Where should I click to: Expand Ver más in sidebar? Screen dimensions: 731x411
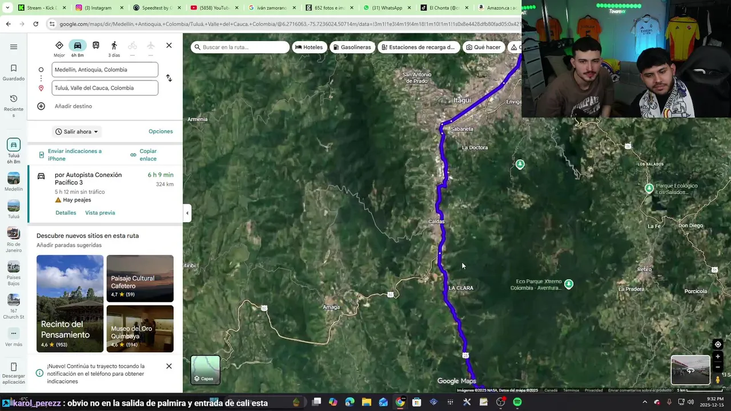tap(14, 337)
